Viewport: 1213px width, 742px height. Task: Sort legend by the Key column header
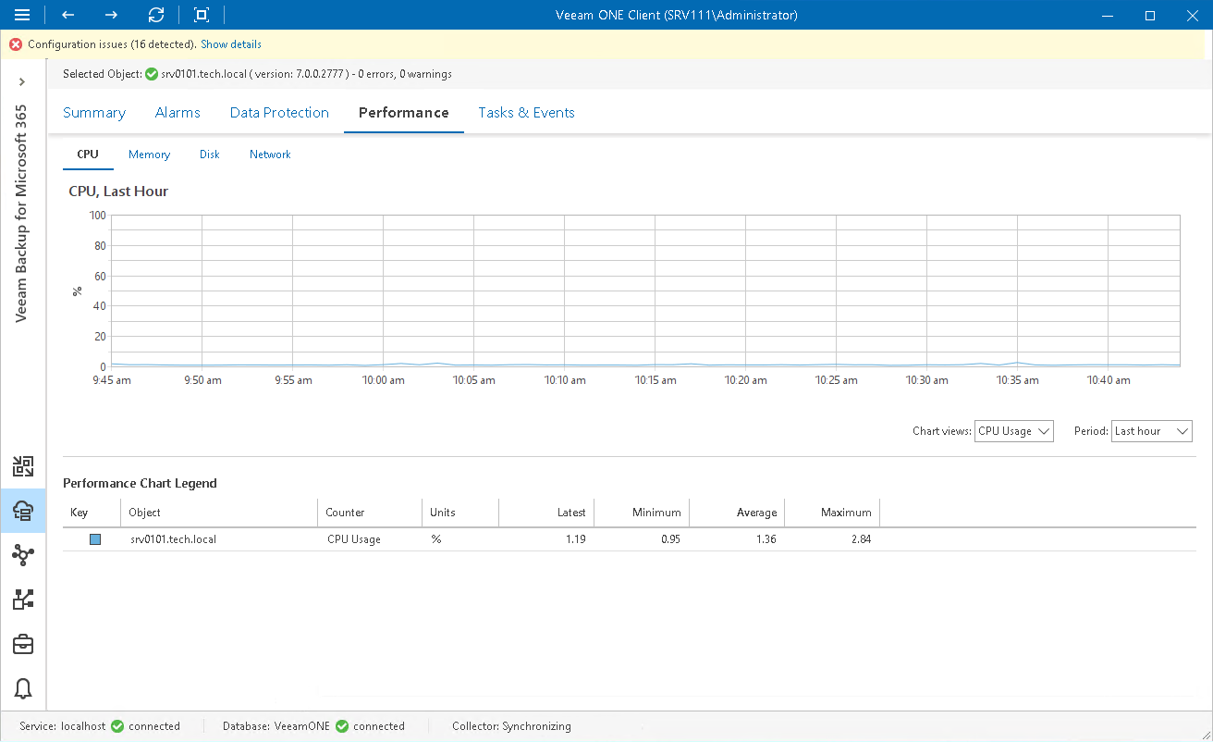(x=92, y=513)
